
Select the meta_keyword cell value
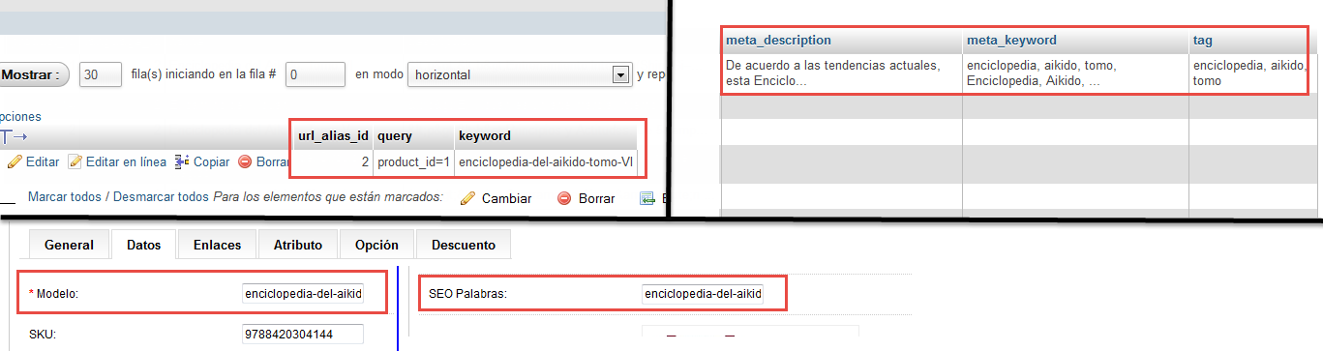click(1040, 73)
